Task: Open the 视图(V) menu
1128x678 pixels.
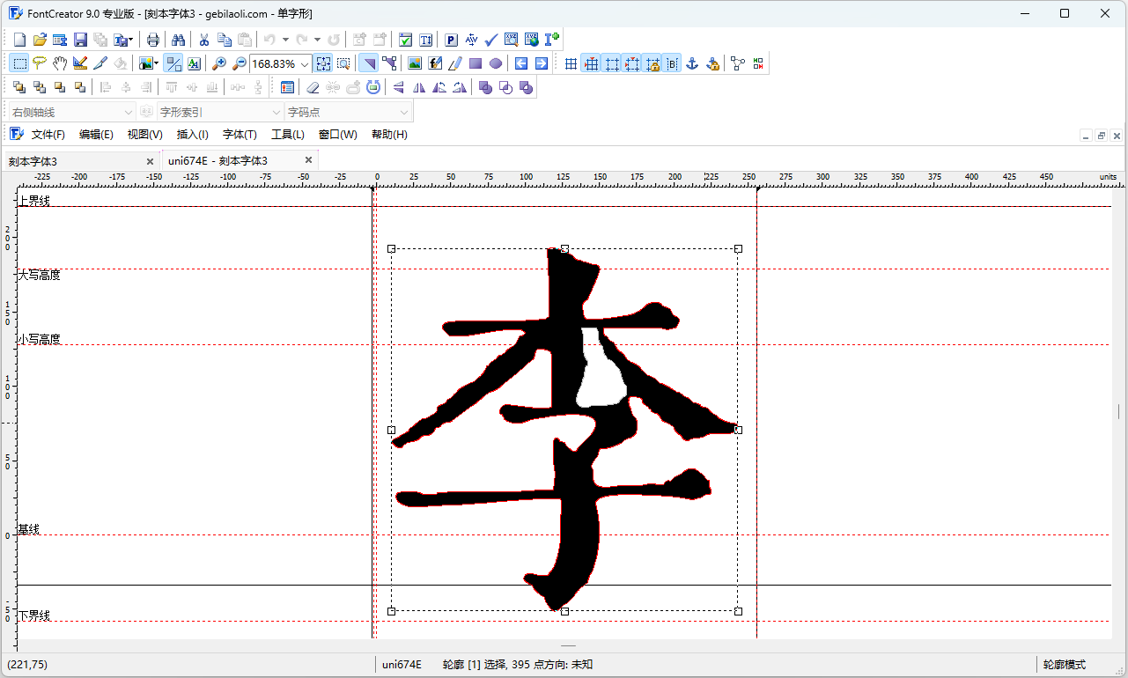Action: pos(144,135)
